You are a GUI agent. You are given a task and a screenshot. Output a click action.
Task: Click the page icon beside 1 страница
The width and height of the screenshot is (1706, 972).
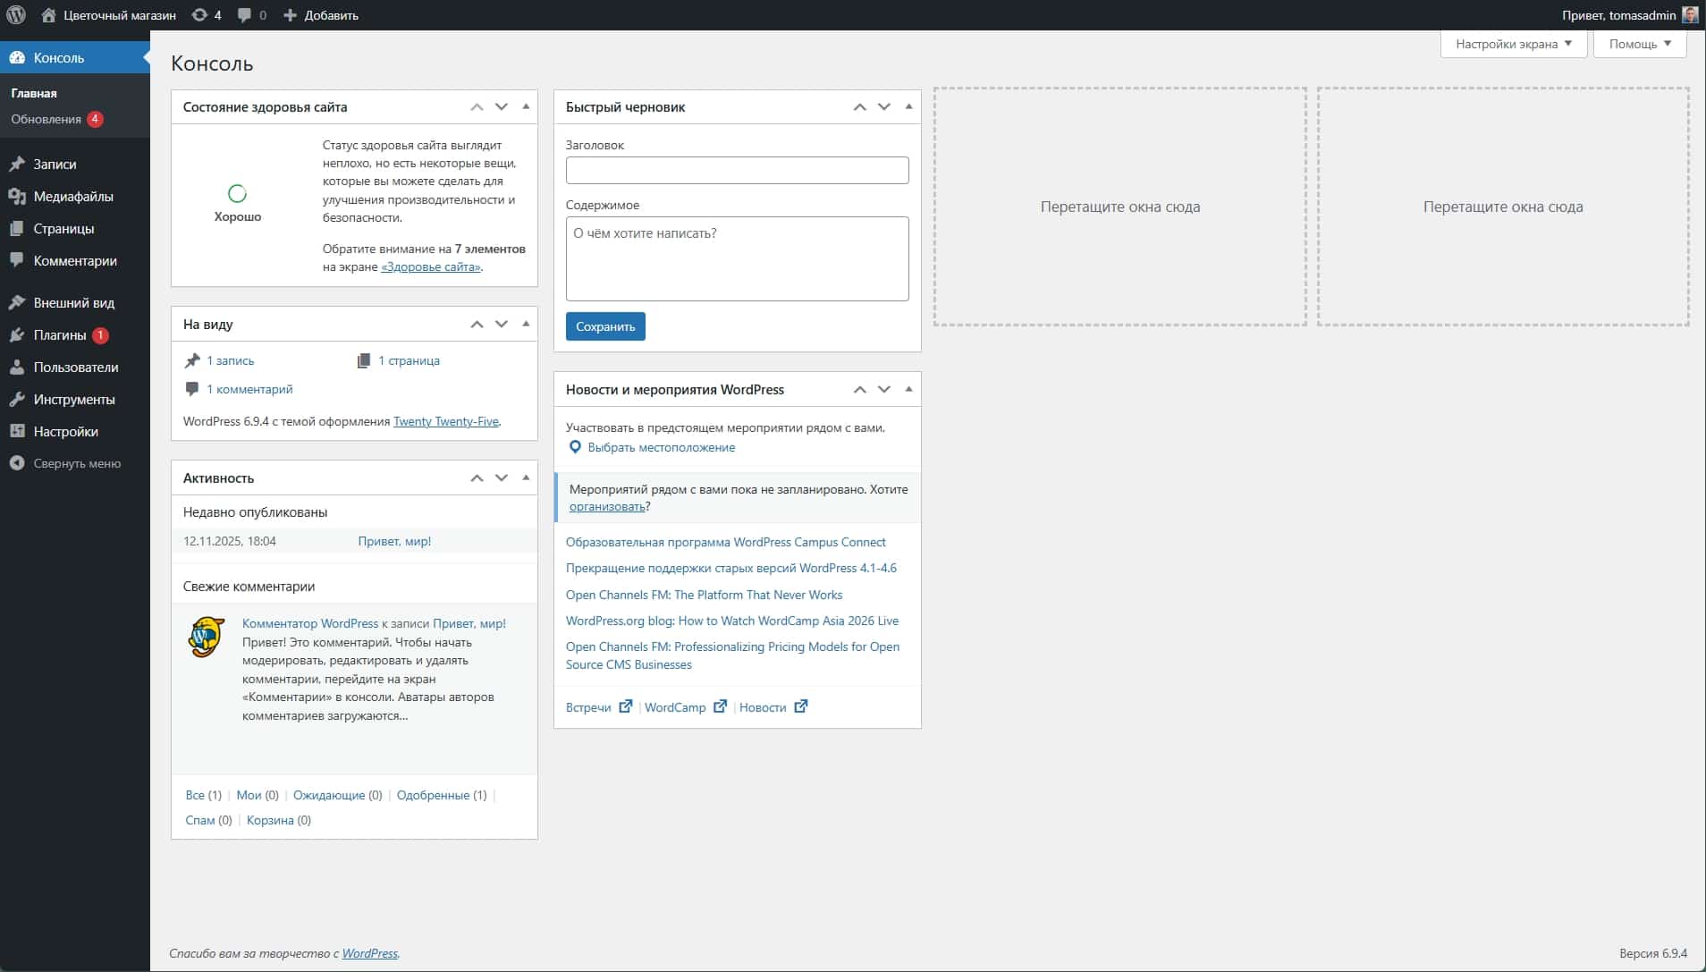point(363,360)
